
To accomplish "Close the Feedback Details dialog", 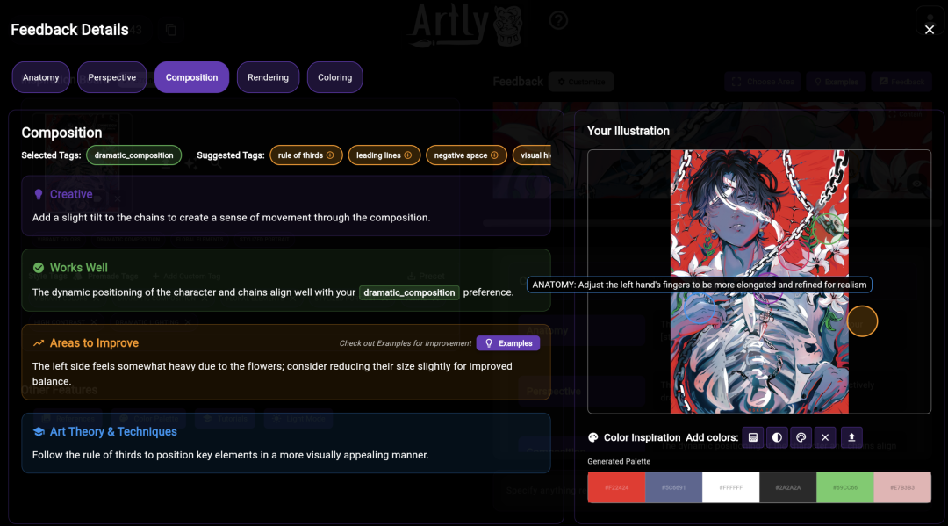I will pyautogui.click(x=930, y=30).
